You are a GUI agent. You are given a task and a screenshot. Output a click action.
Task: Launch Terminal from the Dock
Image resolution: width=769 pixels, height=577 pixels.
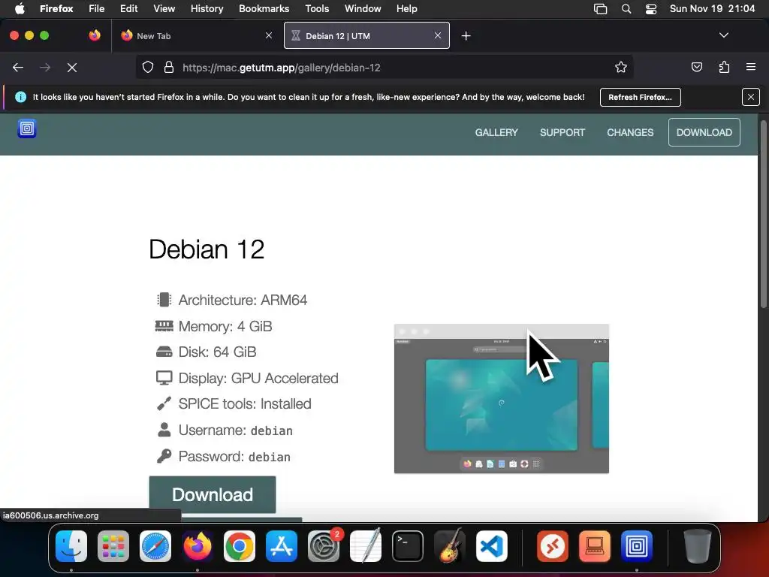[x=408, y=546]
